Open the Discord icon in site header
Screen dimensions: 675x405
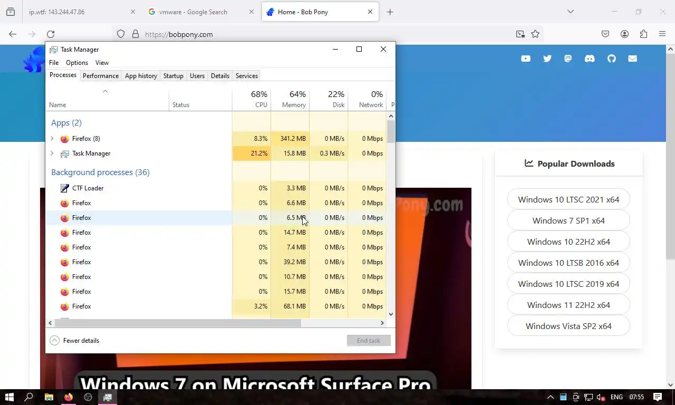point(590,59)
